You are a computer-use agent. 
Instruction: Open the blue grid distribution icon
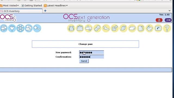point(20,28)
